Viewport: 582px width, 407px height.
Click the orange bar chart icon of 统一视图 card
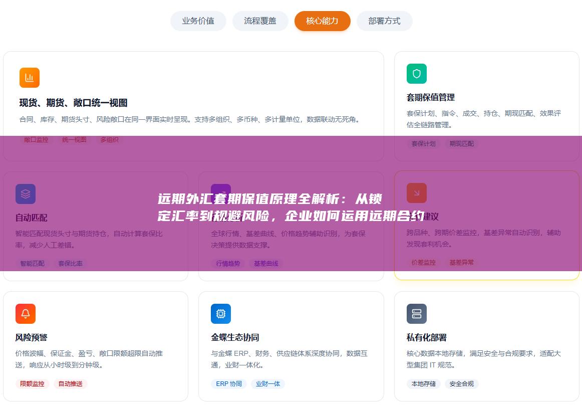[x=30, y=78]
